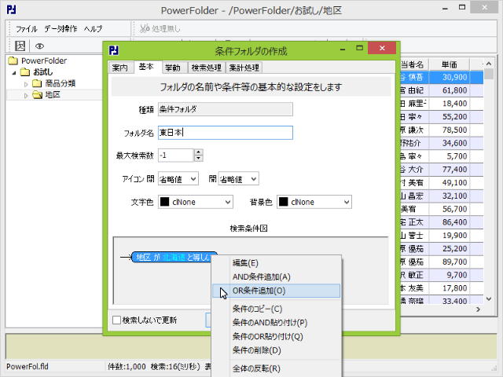503x377 pixels.
Task: Click the PowerFolder app logo in title bar
Action: pyautogui.click(x=11, y=10)
